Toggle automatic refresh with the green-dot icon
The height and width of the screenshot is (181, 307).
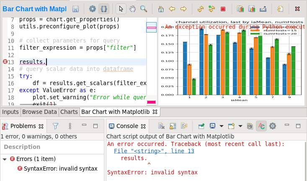click(x=212, y=9)
